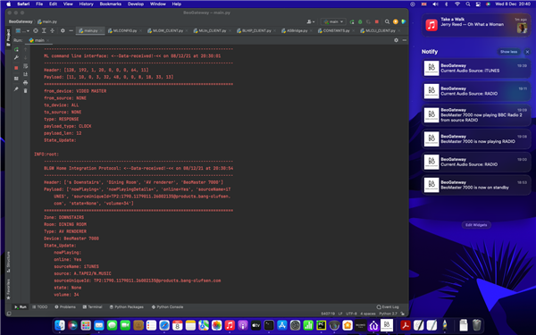Open Finder from the Dock
The height and width of the screenshot is (335, 536).
[60, 325]
